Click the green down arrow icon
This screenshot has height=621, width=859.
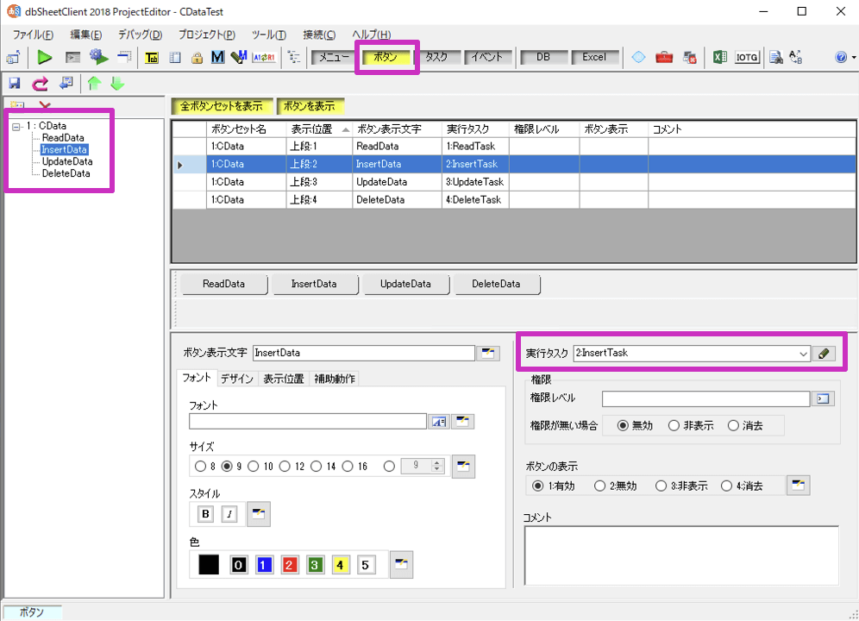pyautogui.click(x=117, y=84)
